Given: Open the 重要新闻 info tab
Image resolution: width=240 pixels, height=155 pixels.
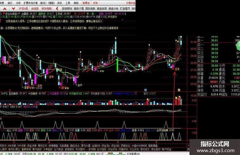Looking at the screenshot, I should tap(26, 149).
